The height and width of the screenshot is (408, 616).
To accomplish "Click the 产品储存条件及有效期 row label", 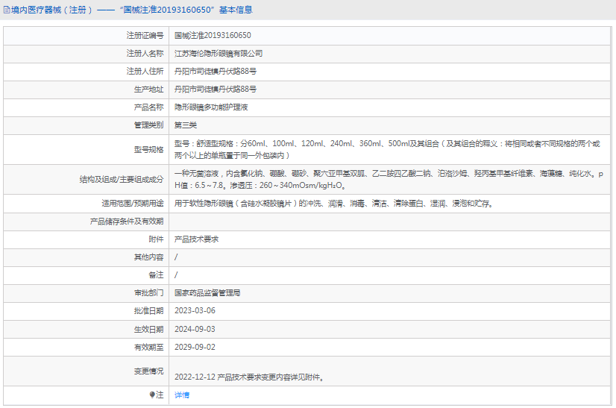I will (126, 221).
